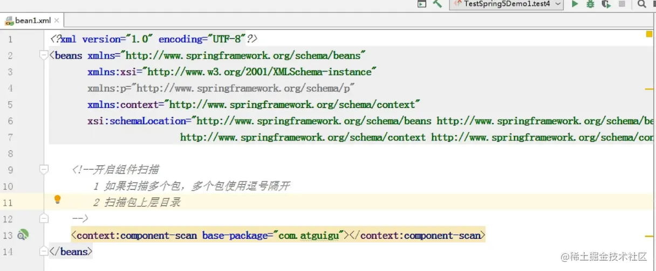The height and width of the screenshot is (271, 656).
Task: Open the run configuration dropdown TestSpring5Demo1.test4
Action: (507, 4)
